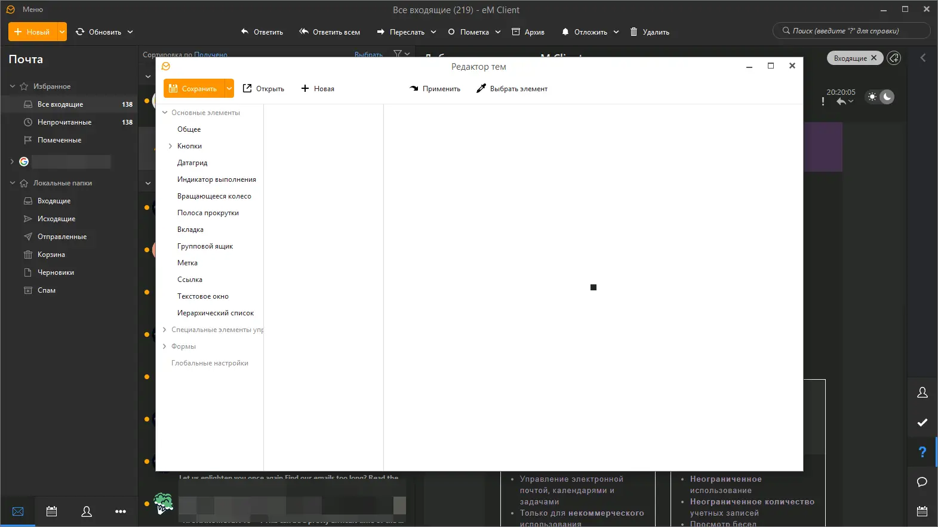Collapse the Локальные папки section
The image size is (938, 527).
tap(13, 183)
